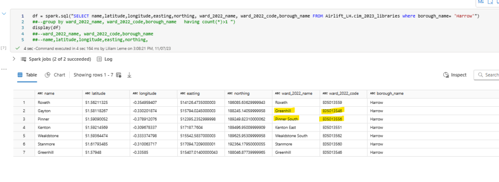499x182 pixels.
Task: Click the Showing rows 1 - 7 label
Action: click(93, 75)
